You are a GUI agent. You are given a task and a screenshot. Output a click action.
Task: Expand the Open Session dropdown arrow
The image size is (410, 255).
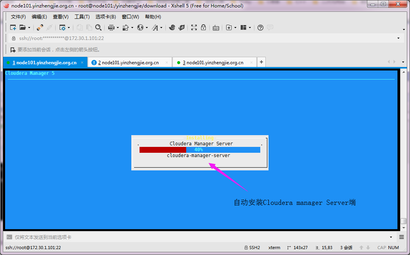click(x=29, y=27)
